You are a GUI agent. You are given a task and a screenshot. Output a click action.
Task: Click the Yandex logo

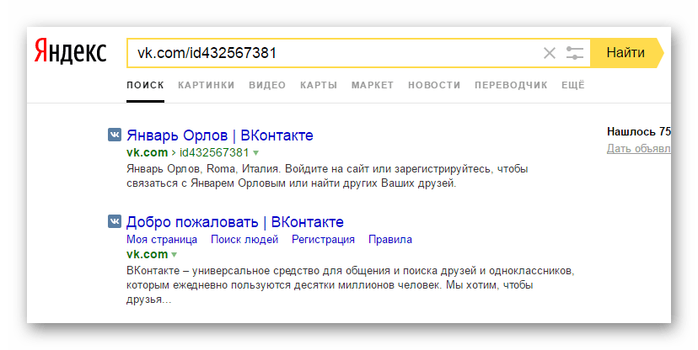[70, 53]
